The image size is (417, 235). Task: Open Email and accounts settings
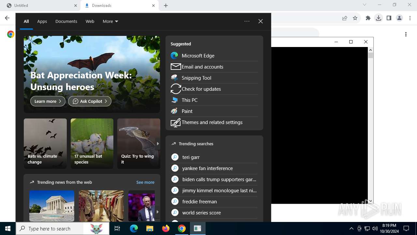click(214, 67)
